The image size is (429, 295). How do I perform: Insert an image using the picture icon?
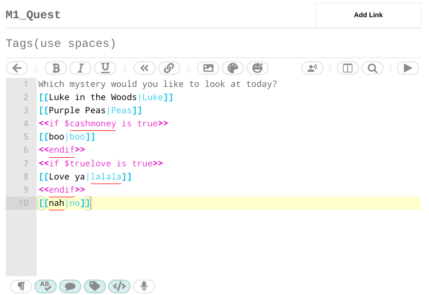[208, 68]
